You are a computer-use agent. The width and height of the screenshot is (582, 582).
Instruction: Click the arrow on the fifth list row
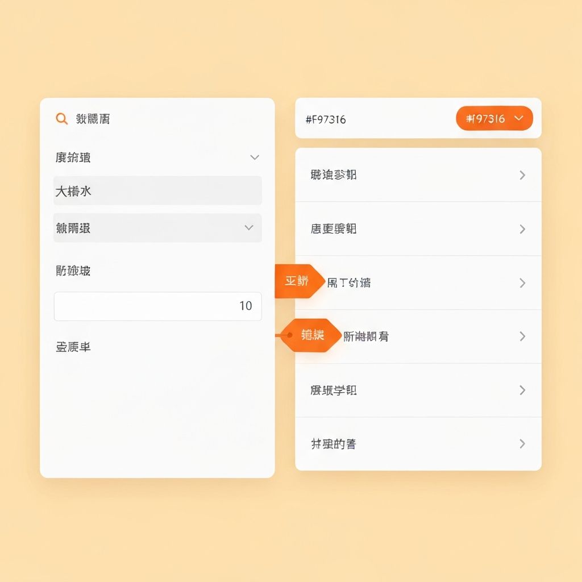522,390
